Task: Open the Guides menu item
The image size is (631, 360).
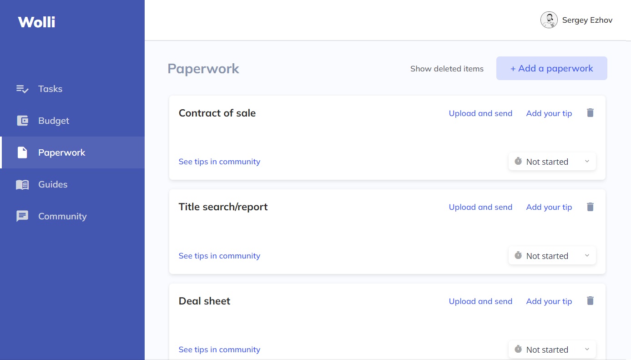Action: tap(53, 184)
